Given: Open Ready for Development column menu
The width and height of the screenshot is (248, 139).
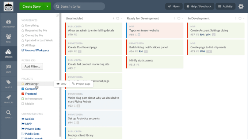Looking at the screenshot, I should tap(182, 18).
